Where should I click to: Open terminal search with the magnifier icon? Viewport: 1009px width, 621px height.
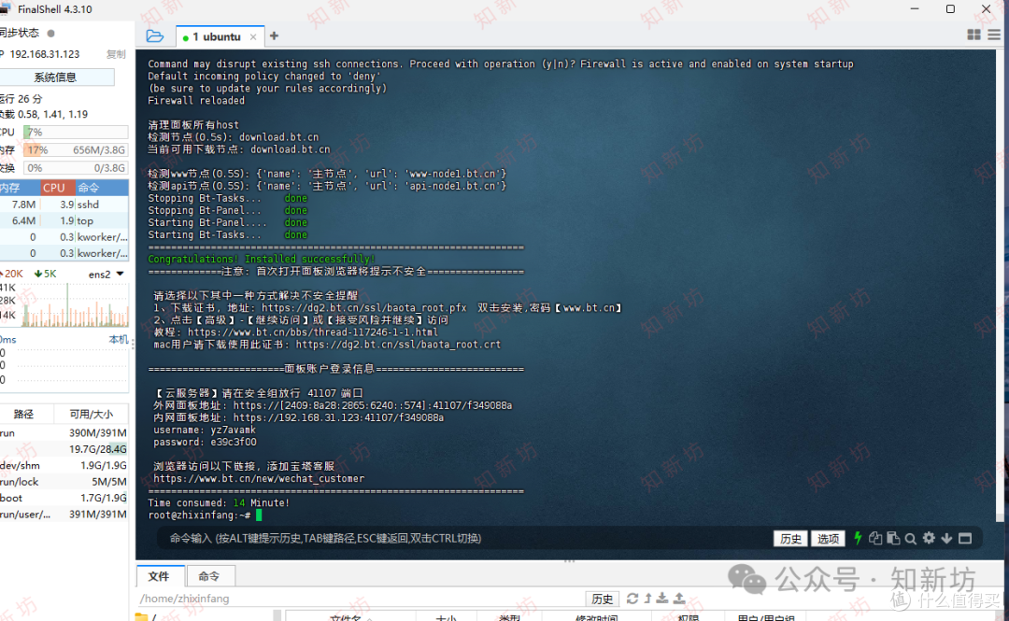coord(910,538)
